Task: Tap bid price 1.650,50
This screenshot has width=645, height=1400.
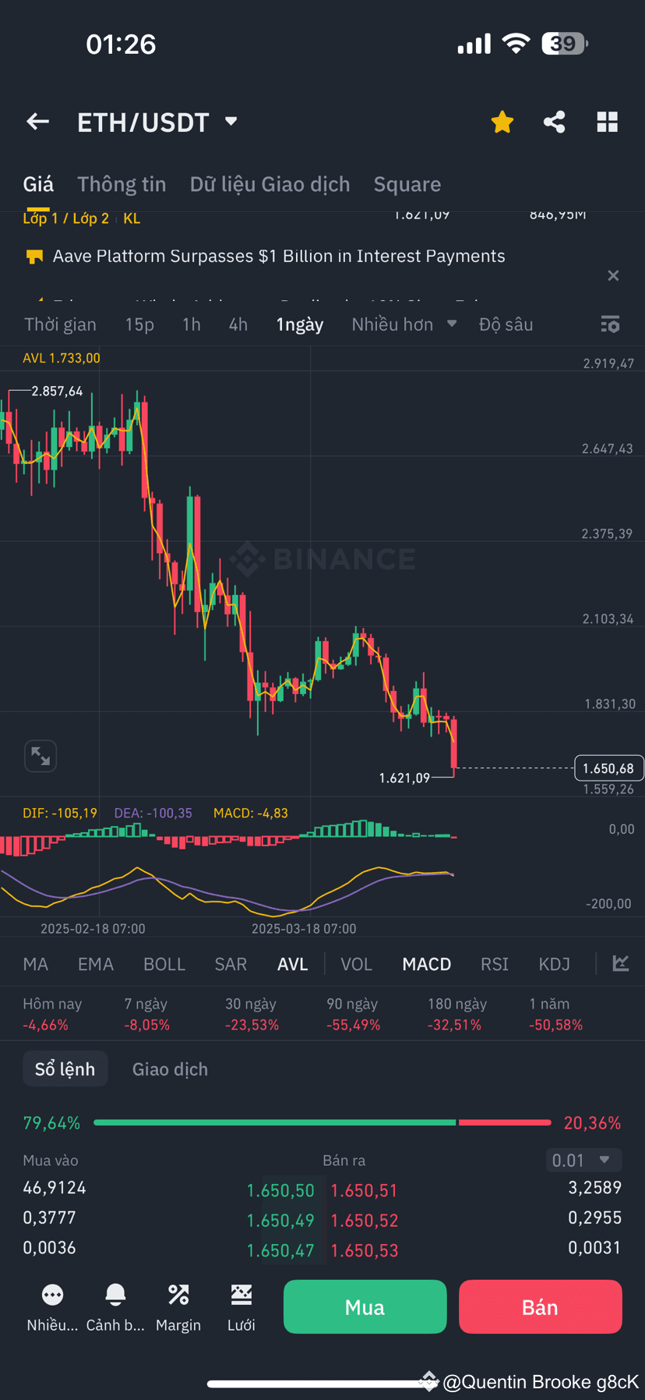Action: click(280, 1191)
